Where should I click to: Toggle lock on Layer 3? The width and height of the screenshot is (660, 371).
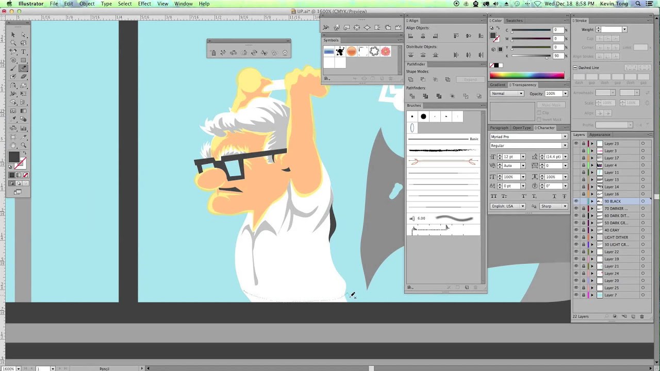[584, 151]
